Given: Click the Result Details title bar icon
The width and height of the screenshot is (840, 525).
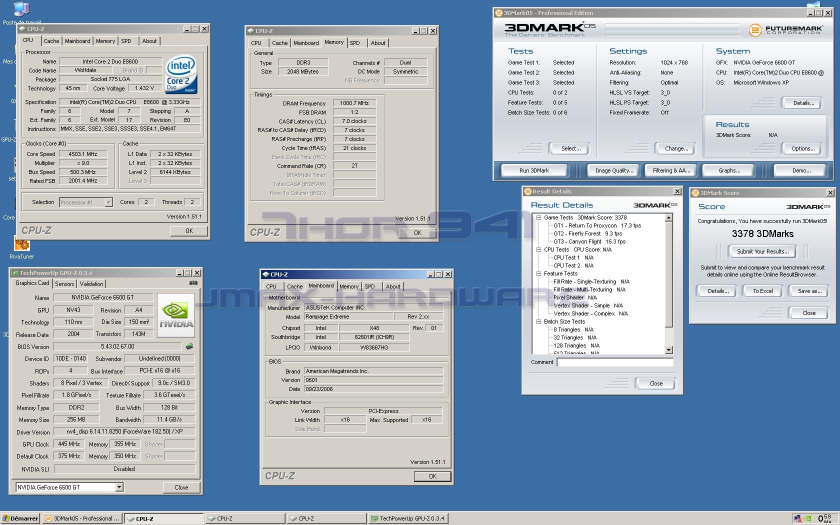Looking at the screenshot, I should tap(527, 191).
